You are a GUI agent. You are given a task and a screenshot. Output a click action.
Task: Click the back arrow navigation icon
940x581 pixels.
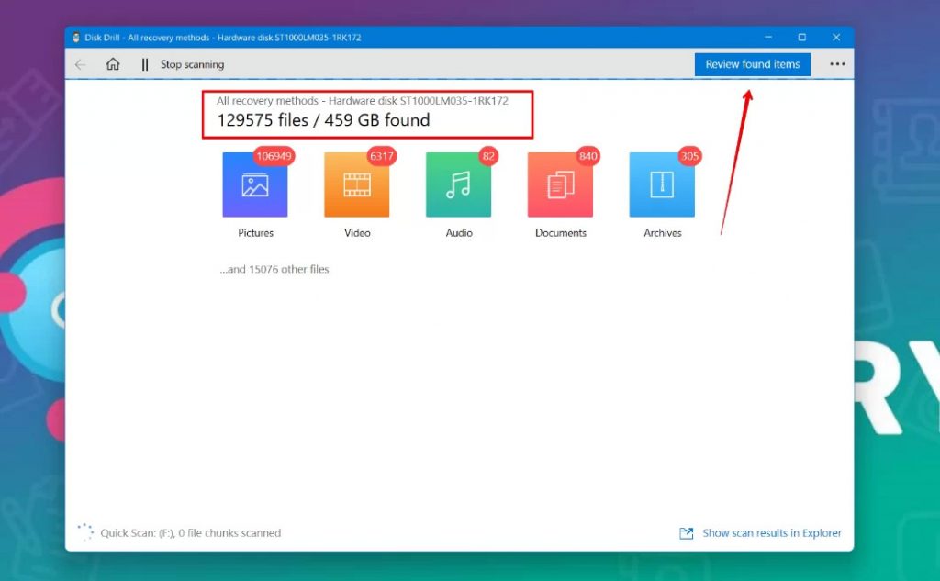click(80, 64)
